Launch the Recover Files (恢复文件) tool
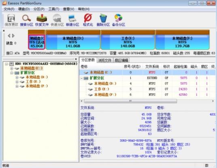Screen dimensions: 217x168 pos(42,20)
